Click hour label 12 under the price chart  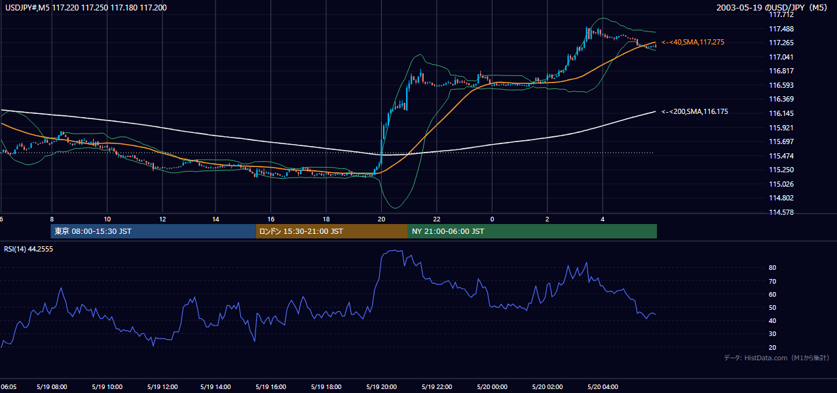[162, 219]
